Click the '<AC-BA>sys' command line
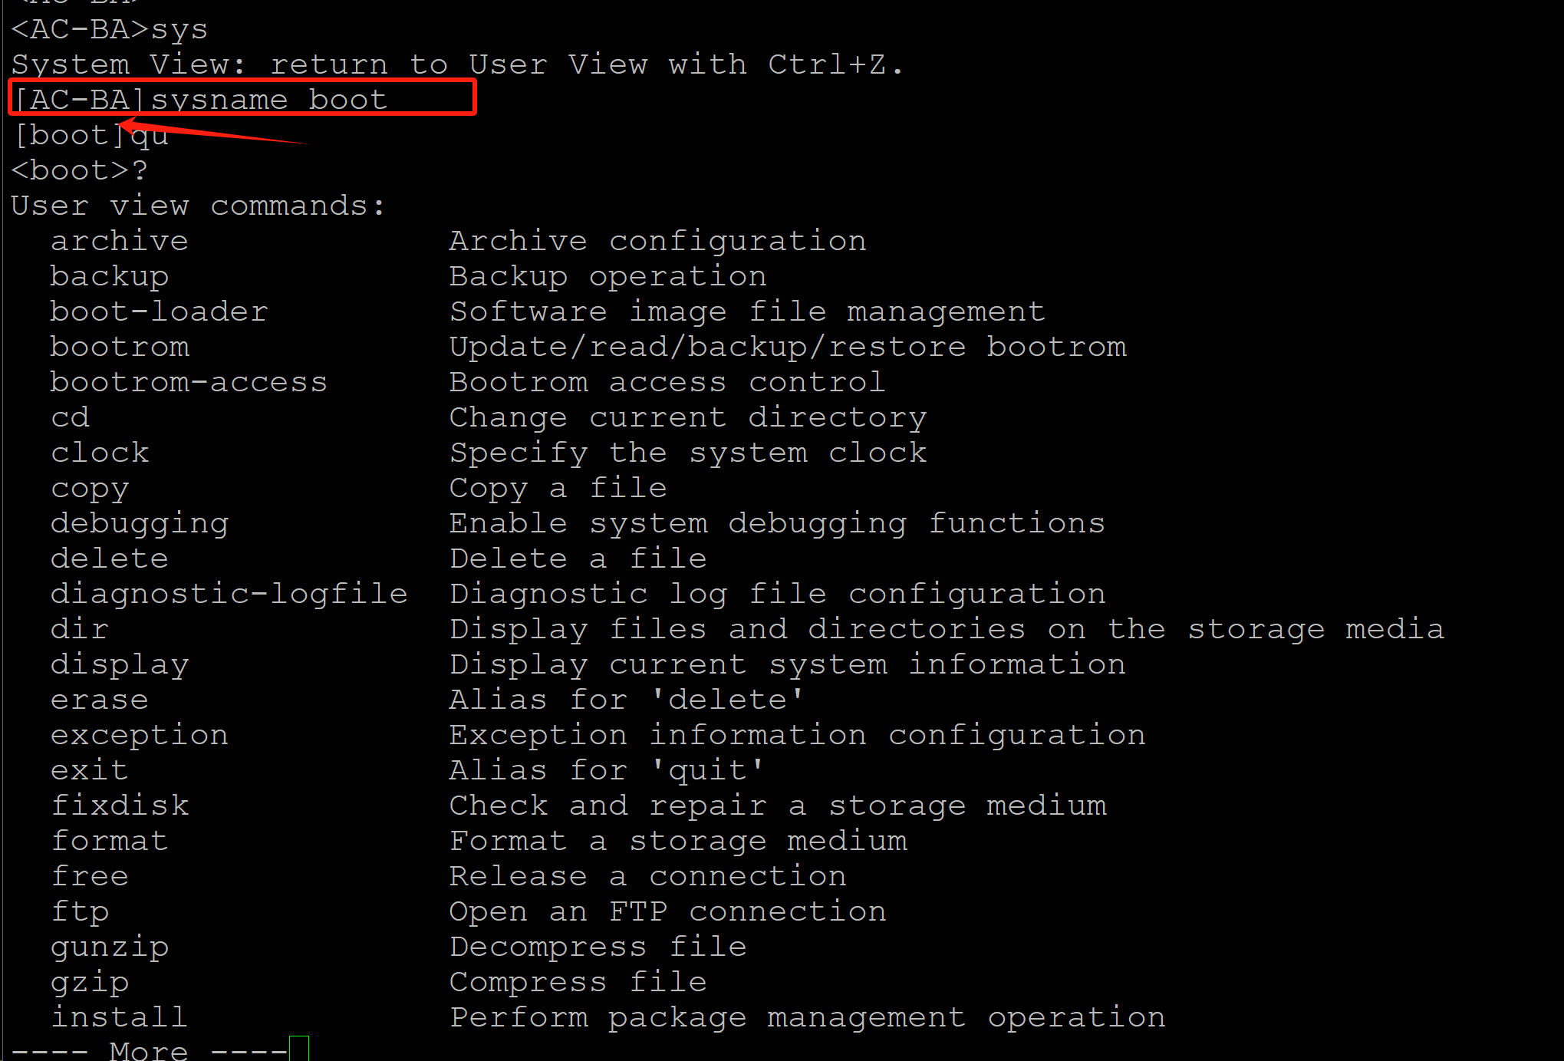The image size is (1564, 1061). tap(109, 30)
